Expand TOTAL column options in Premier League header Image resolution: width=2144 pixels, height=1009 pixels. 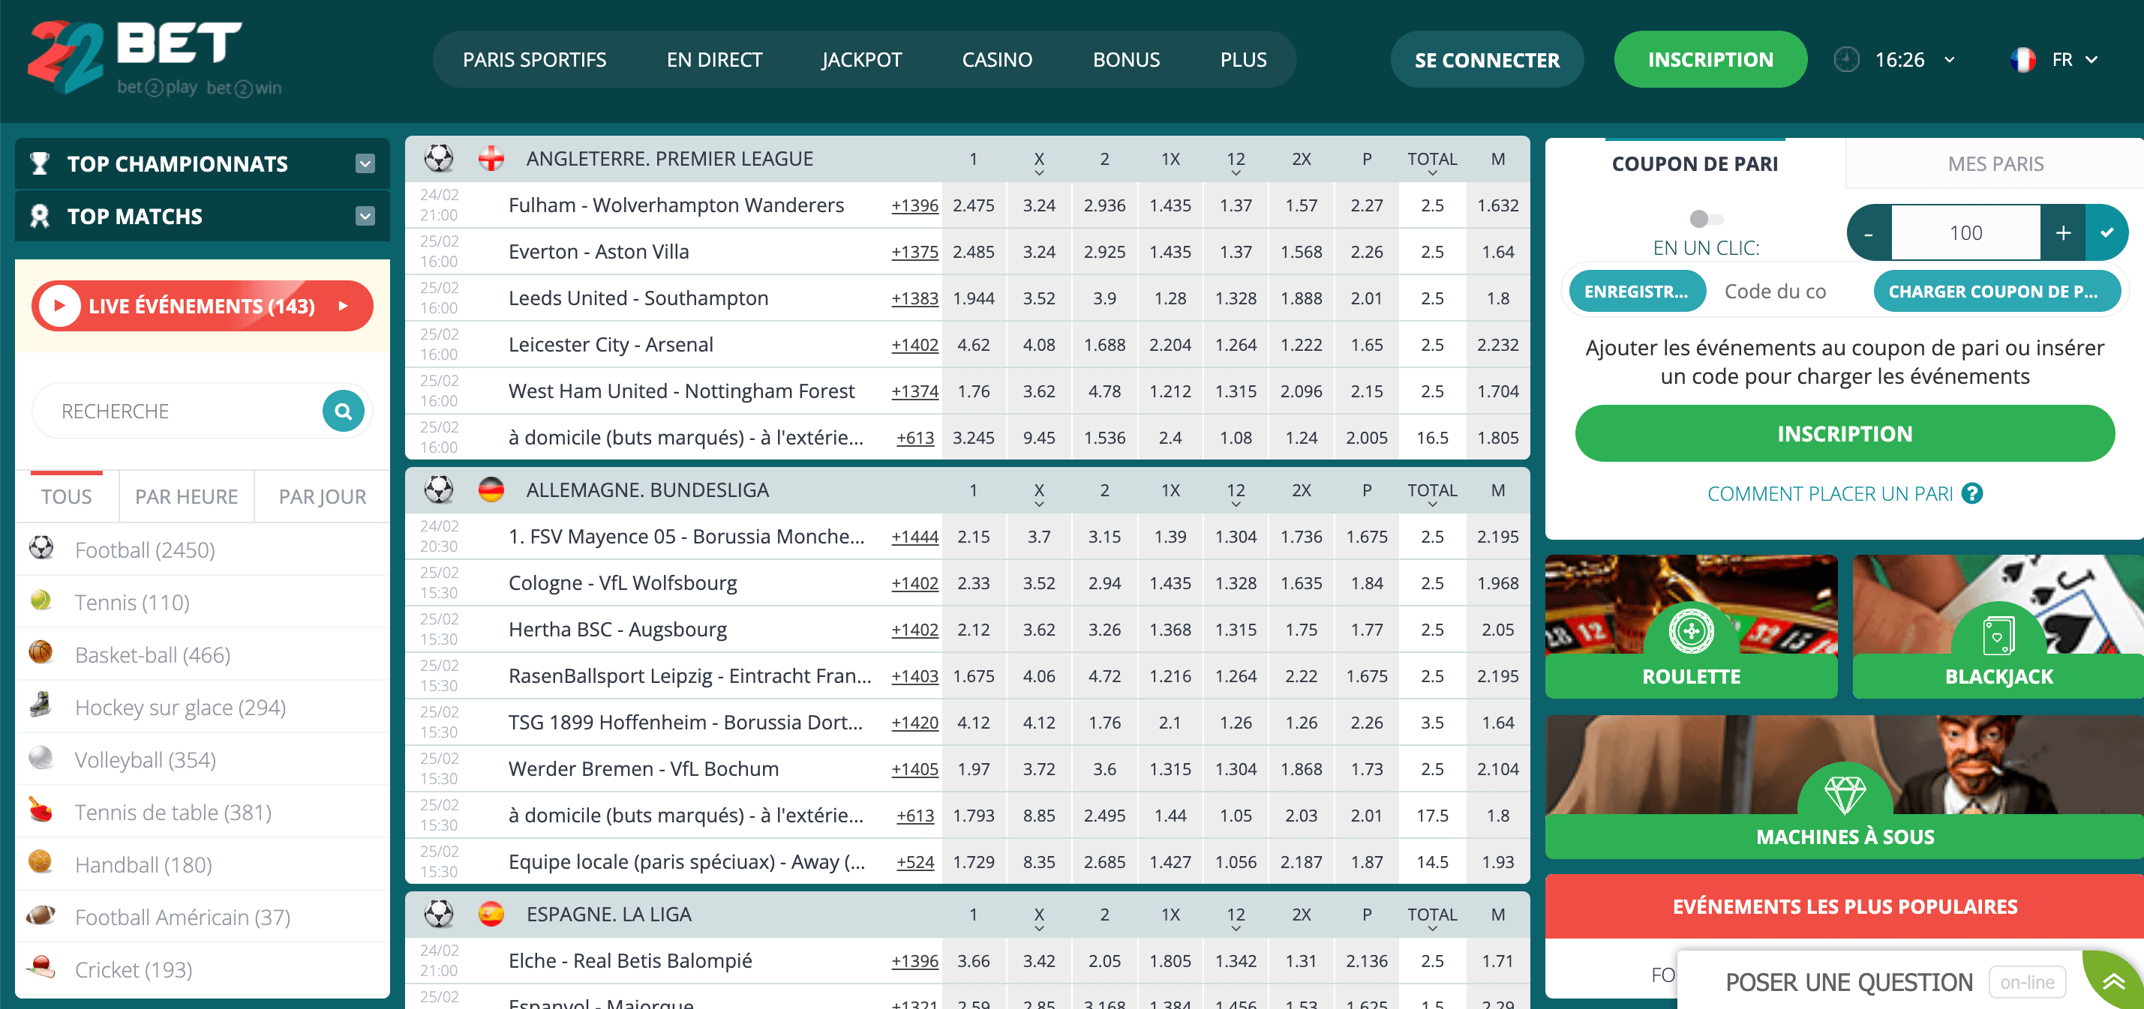coord(1431,174)
